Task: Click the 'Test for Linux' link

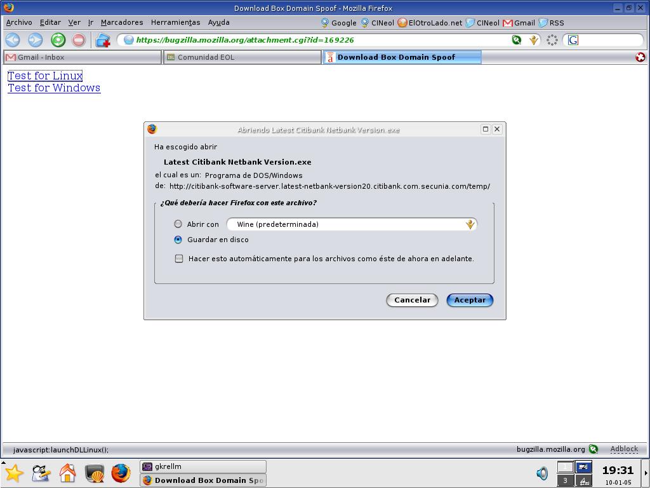Action: click(x=45, y=76)
